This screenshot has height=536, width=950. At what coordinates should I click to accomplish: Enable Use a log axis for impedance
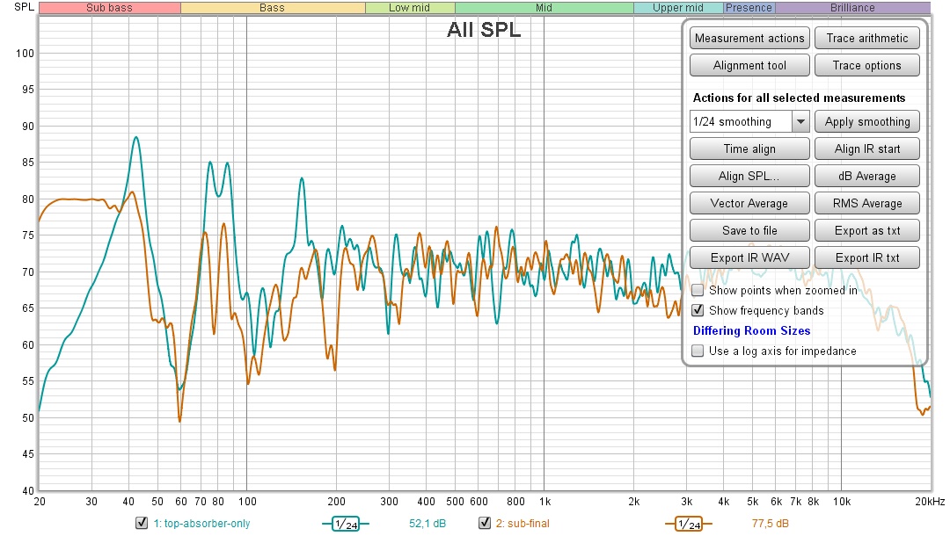tap(698, 351)
